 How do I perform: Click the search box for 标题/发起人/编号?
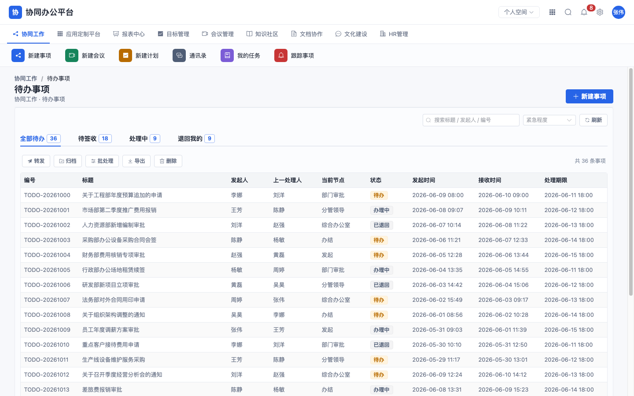pyautogui.click(x=471, y=120)
